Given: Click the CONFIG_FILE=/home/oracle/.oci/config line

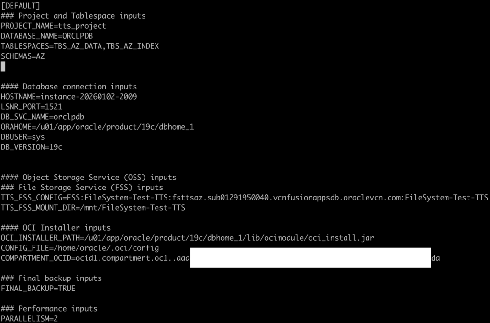Looking at the screenshot, I should coord(80,248).
